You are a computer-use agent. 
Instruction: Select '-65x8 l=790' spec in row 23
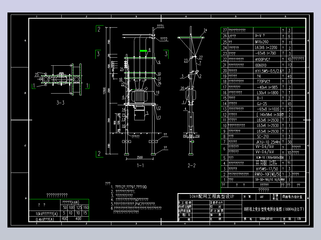point(265,53)
